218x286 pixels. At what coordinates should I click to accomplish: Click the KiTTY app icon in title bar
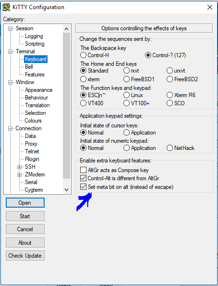[x=6, y=7]
